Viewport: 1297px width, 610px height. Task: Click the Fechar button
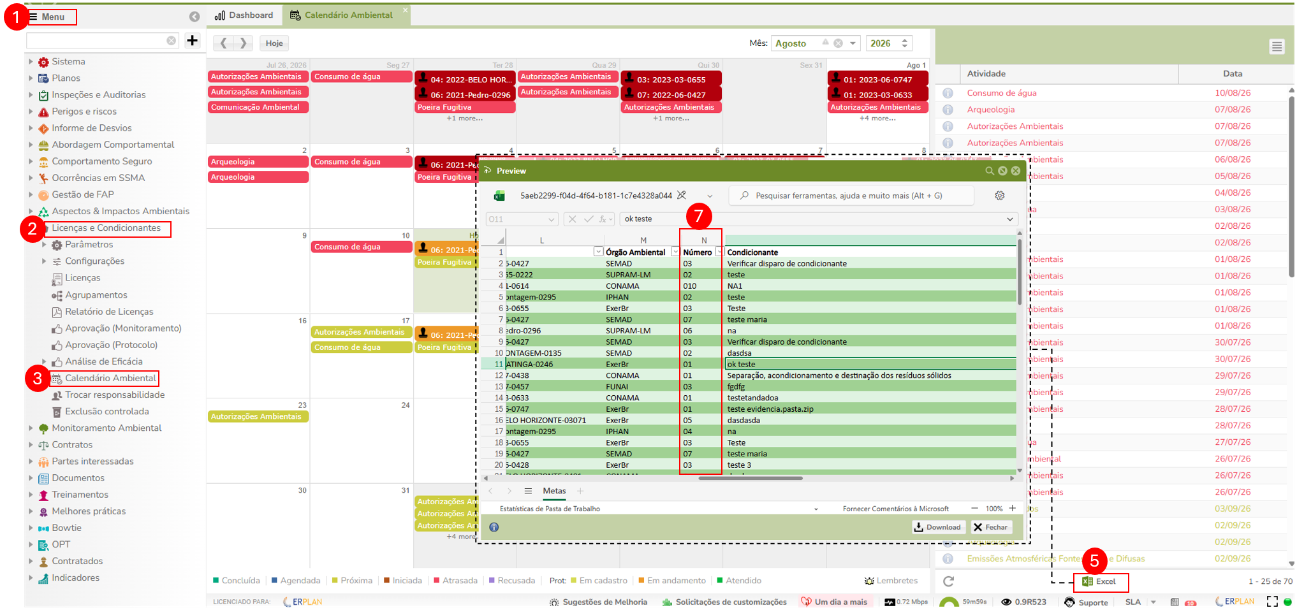[990, 527]
